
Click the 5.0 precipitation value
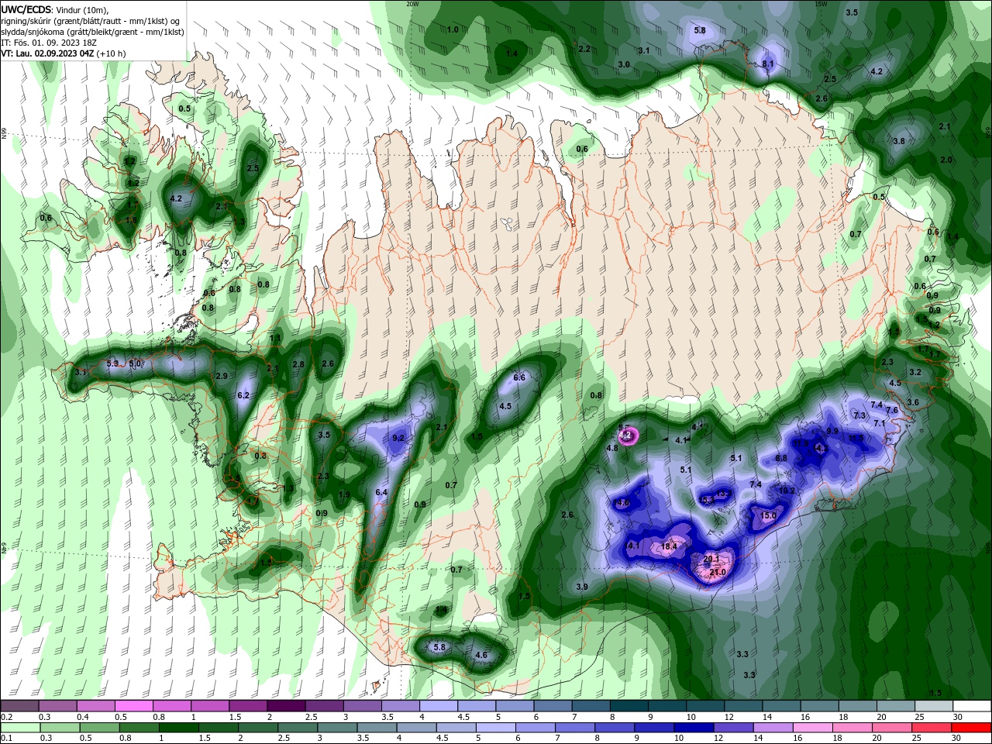pyautogui.click(x=135, y=363)
